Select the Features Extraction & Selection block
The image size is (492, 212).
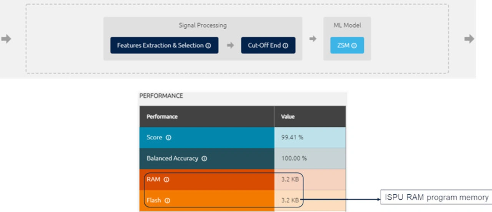pos(160,45)
